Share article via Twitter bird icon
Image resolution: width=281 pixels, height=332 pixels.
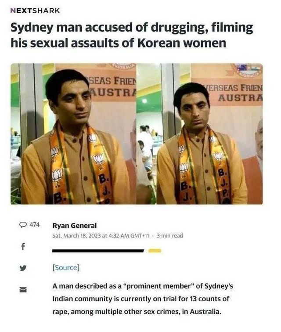pos(23,268)
